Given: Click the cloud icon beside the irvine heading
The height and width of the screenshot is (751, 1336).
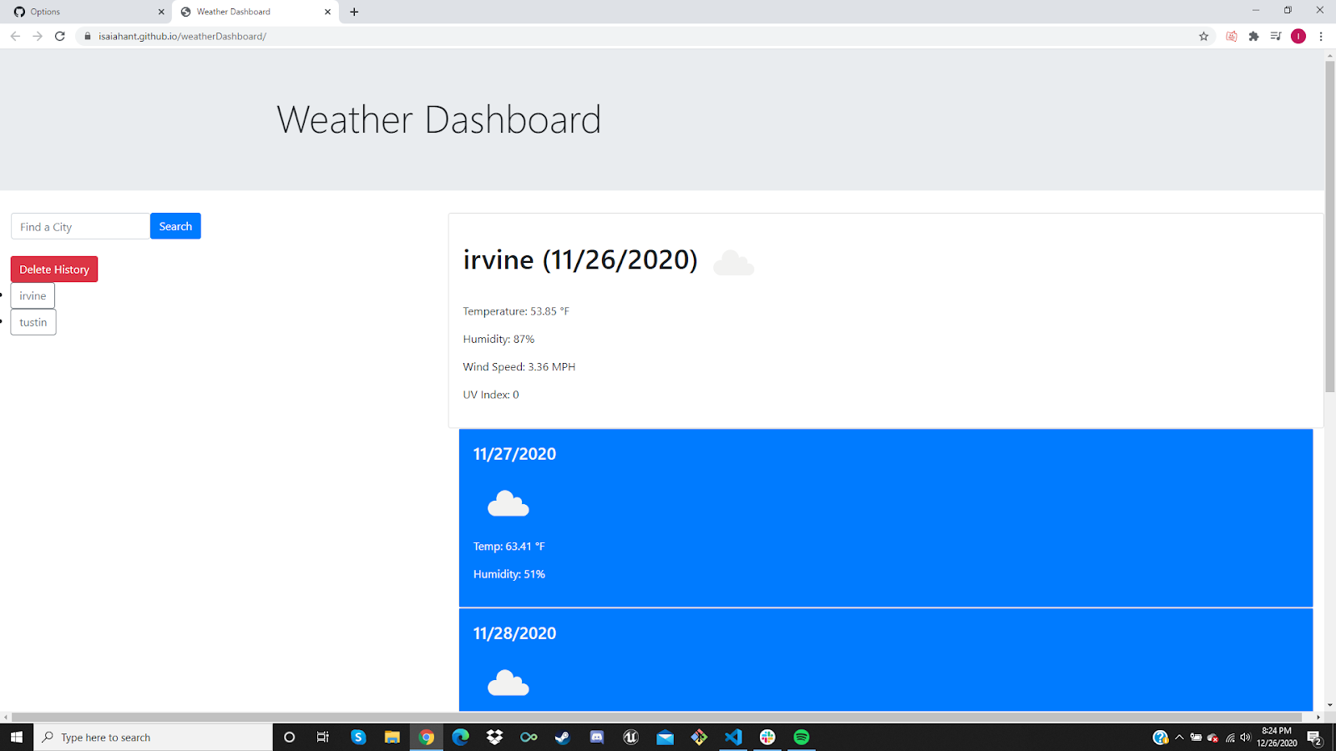Looking at the screenshot, I should point(733,261).
